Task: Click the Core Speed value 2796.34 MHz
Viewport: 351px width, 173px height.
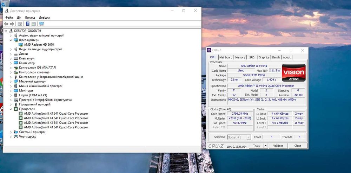Action: click(240, 114)
